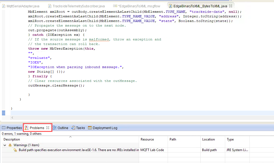Collapse the Warnings (1 item) group

5,145
